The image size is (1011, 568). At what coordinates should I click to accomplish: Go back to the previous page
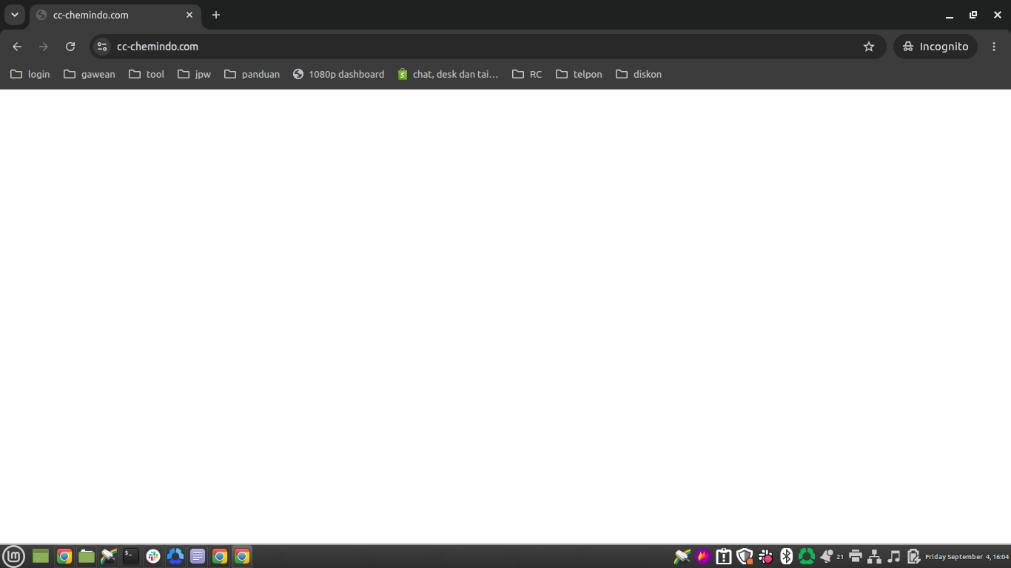17,47
